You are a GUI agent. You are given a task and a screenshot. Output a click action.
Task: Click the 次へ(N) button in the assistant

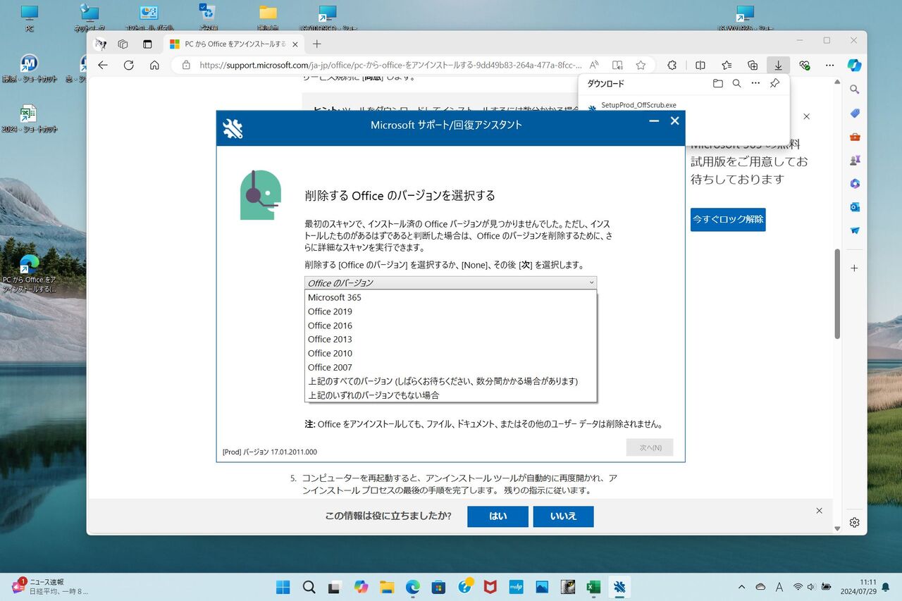point(650,447)
